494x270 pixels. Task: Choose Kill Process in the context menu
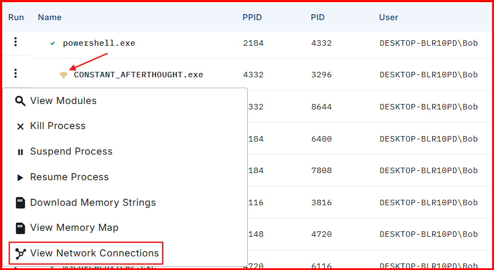pyautogui.click(x=58, y=126)
